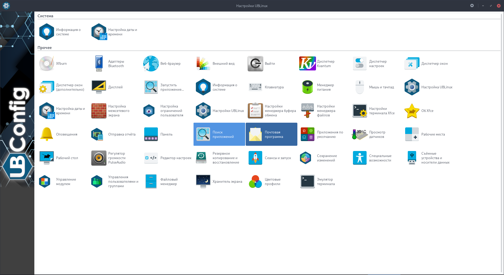The height and width of the screenshot is (275, 504).
Task: Open Отправка отчёта
Action: pos(115,134)
